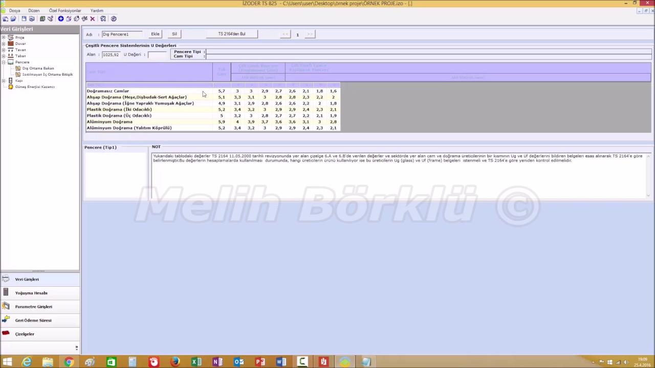Select Proje in the tree
The width and height of the screenshot is (655, 368).
(x=19, y=37)
